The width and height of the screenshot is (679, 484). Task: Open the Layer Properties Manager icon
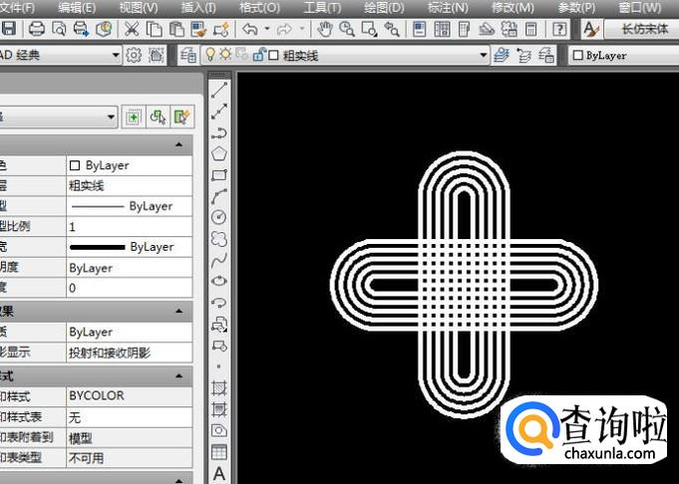tap(188, 56)
